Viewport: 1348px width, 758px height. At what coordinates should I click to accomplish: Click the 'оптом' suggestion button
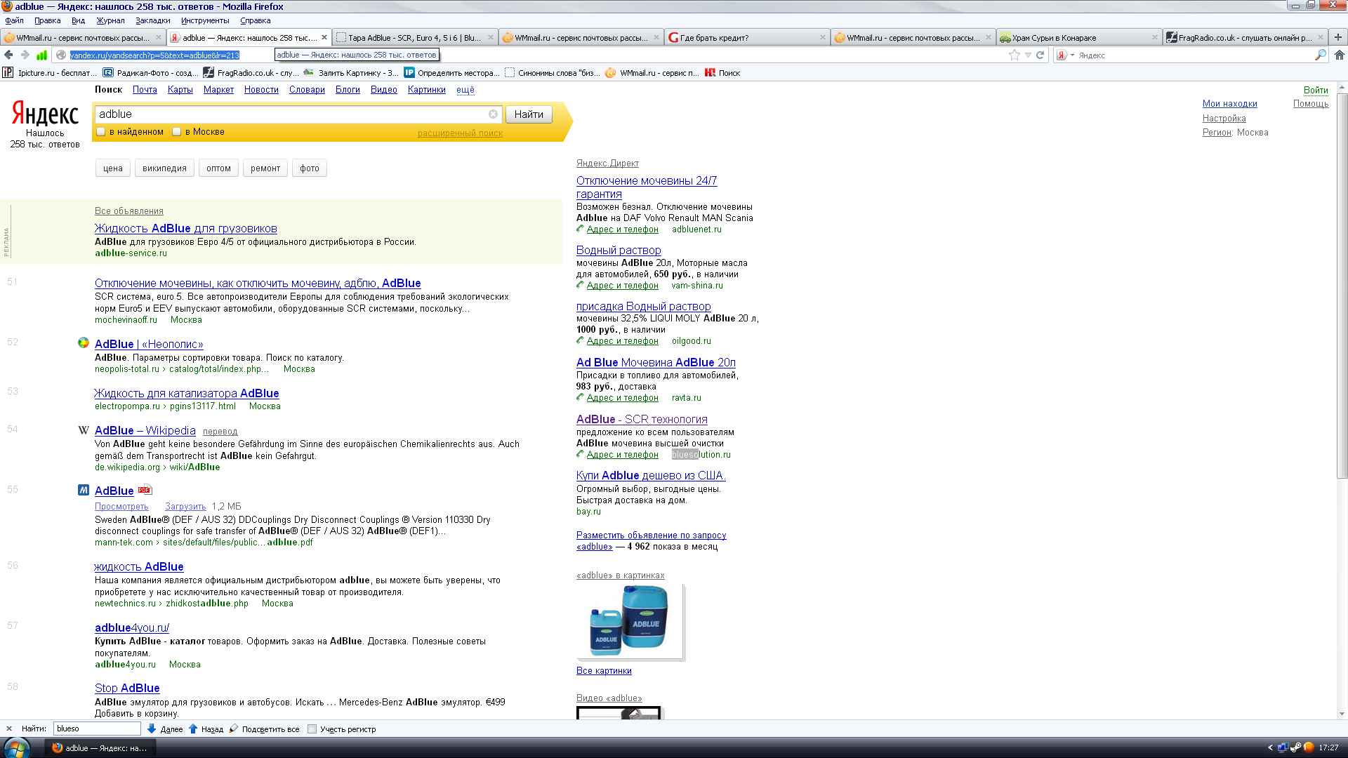(x=218, y=168)
